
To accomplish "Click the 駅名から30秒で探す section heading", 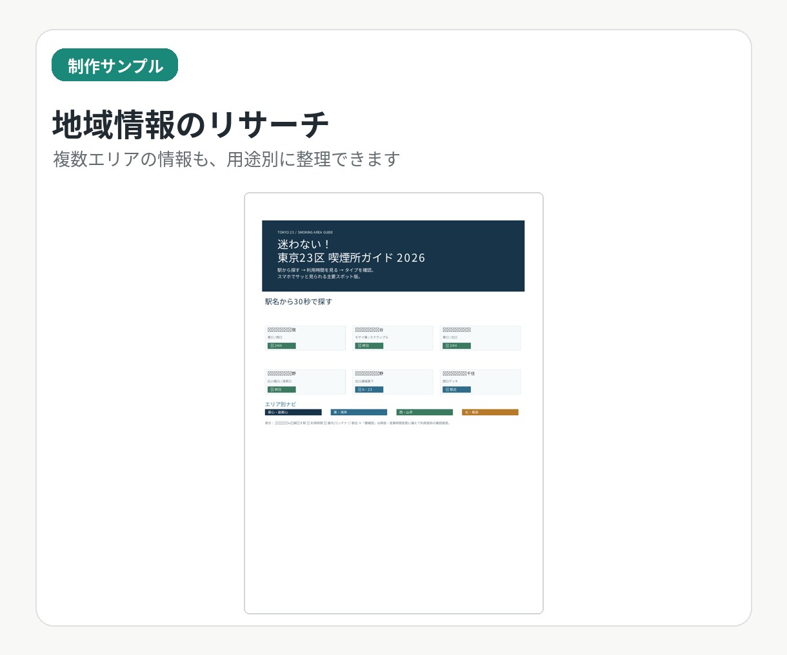I will (299, 302).
